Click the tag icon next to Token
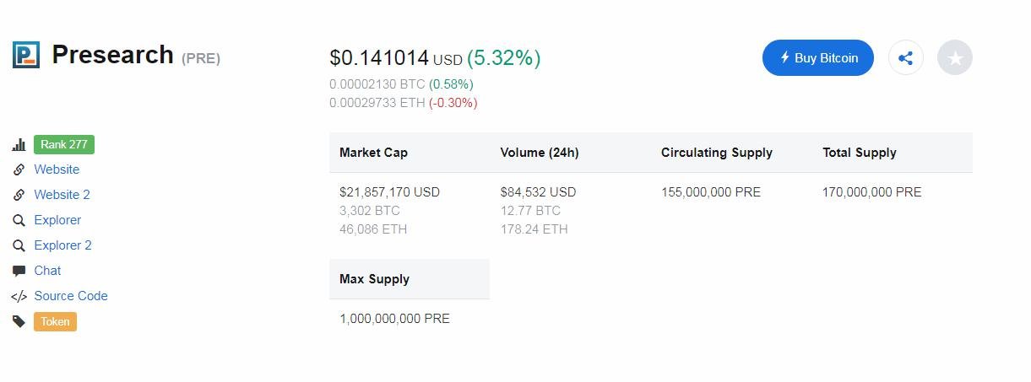1031x382 pixels. (x=19, y=321)
